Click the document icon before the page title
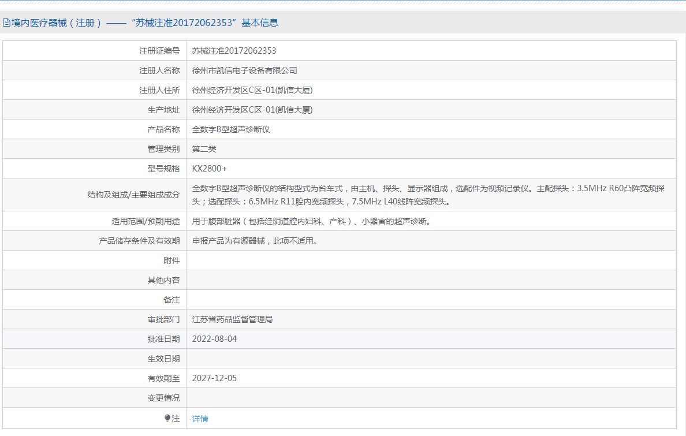The image size is (686, 436). (6, 23)
